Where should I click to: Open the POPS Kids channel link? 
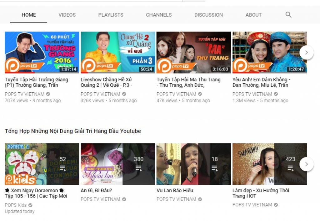(x=16, y=205)
